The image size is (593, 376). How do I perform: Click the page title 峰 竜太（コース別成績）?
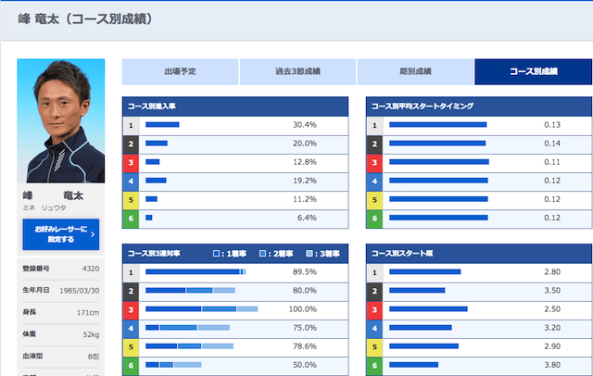(85, 19)
